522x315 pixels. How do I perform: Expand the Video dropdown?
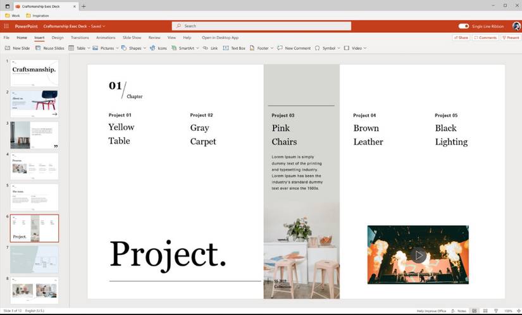click(x=365, y=48)
